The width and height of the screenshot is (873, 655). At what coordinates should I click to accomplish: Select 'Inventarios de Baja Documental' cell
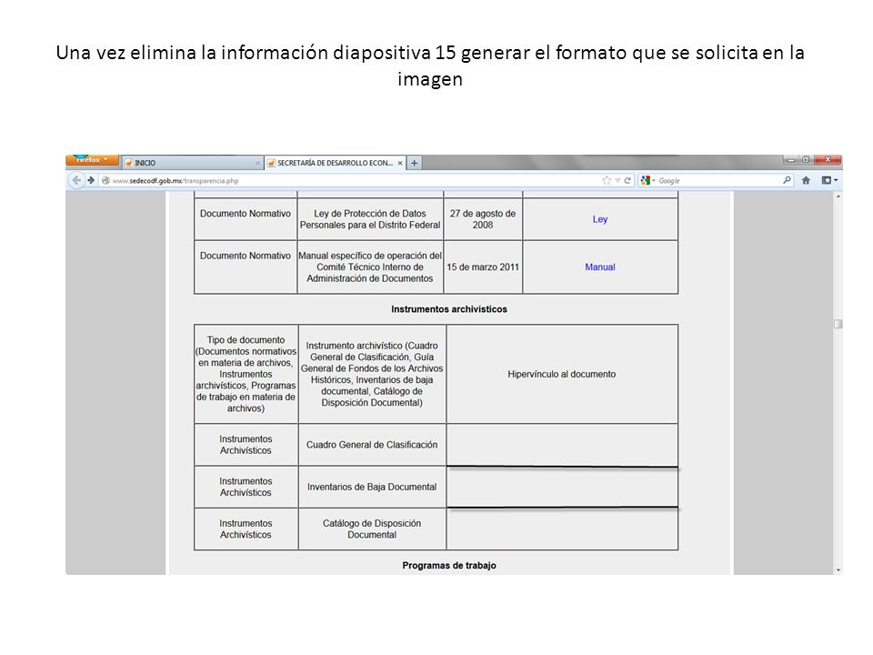372,488
